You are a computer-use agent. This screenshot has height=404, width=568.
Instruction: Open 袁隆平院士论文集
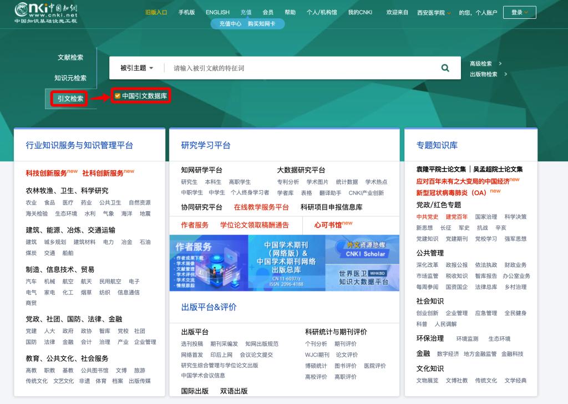441,169
